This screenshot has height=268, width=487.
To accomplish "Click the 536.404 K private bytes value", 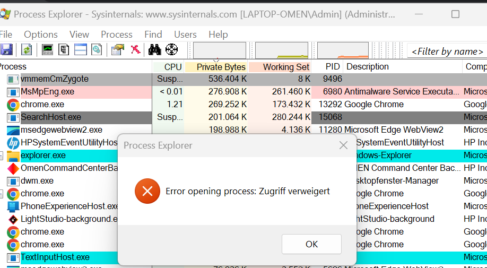I will coord(228,80).
